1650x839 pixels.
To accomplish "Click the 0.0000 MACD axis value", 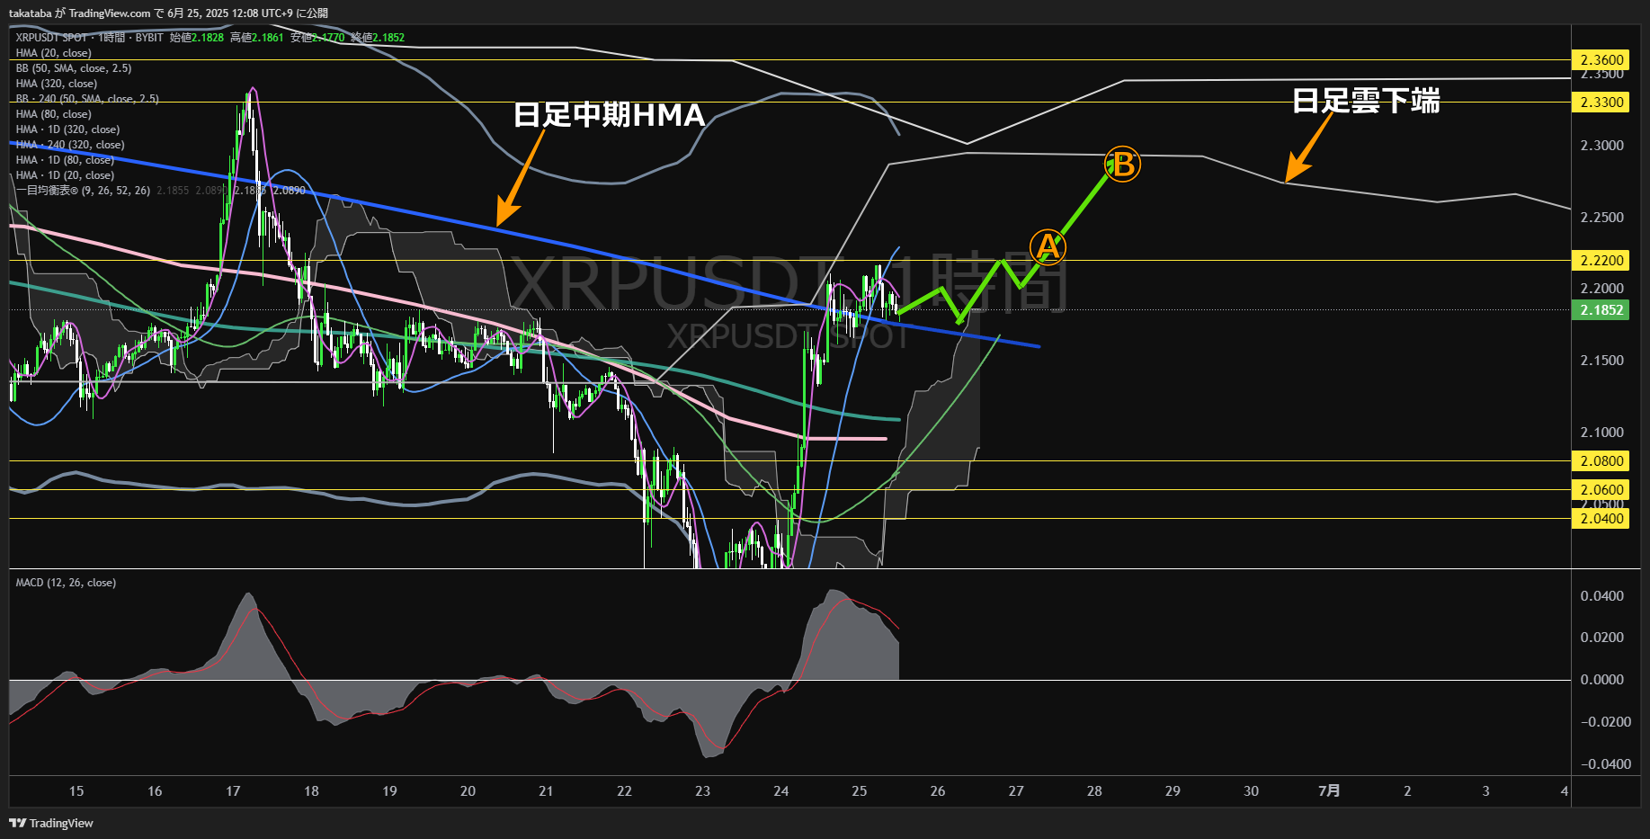I will [x=1602, y=680].
